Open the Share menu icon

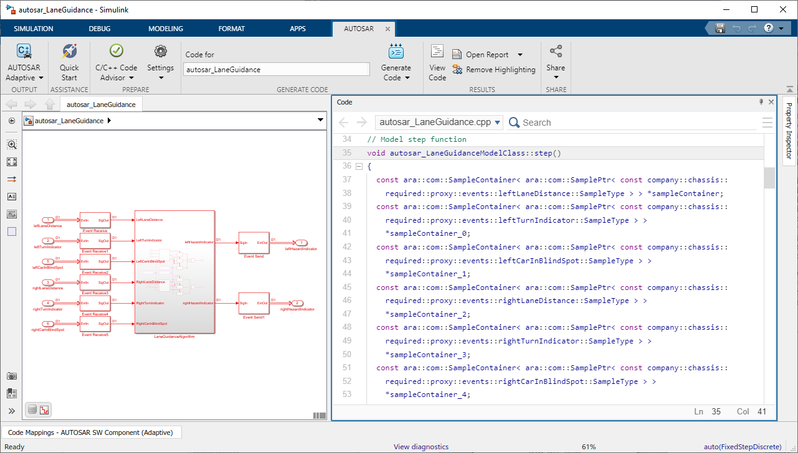(556, 51)
